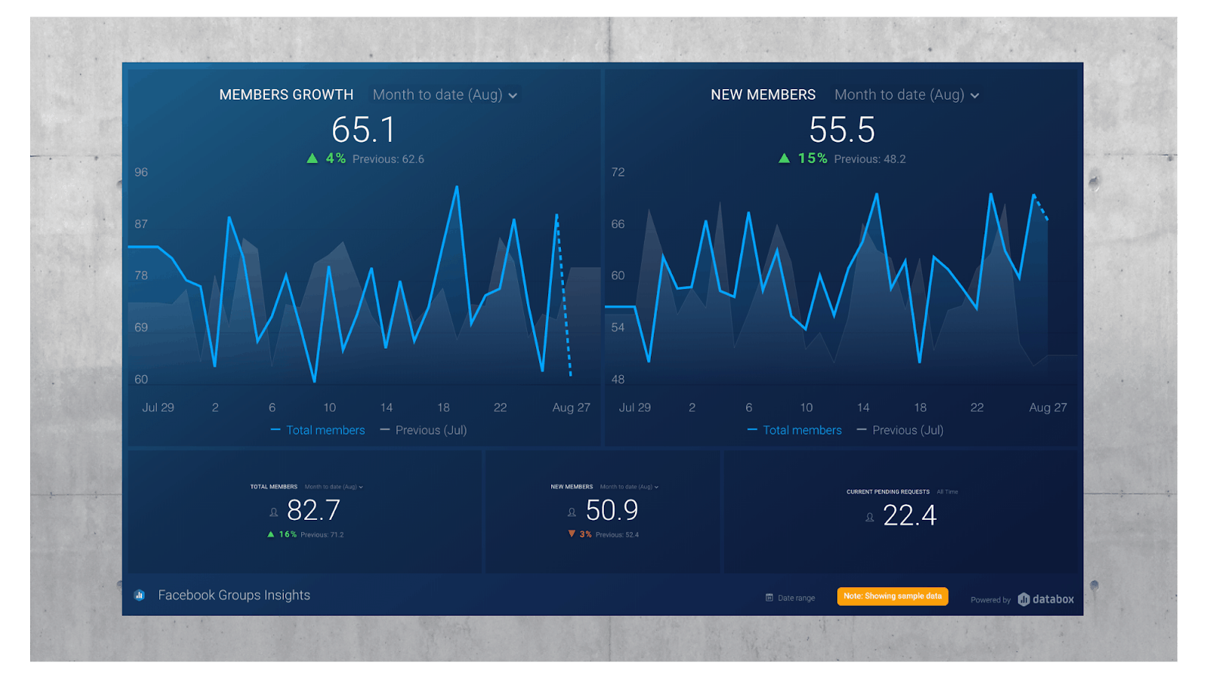Expand Total Members tile date dropdown
The width and height of the screenshot is (1208, 679).
pyautogui.click(x=334, y=487)
